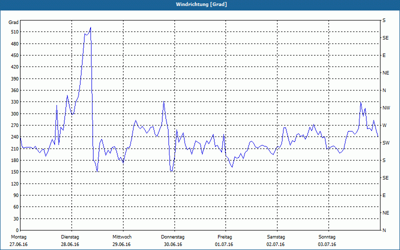Select the Donnerstag day label
The height and width of the screenshot is (250, 400).
click(172, 237)
